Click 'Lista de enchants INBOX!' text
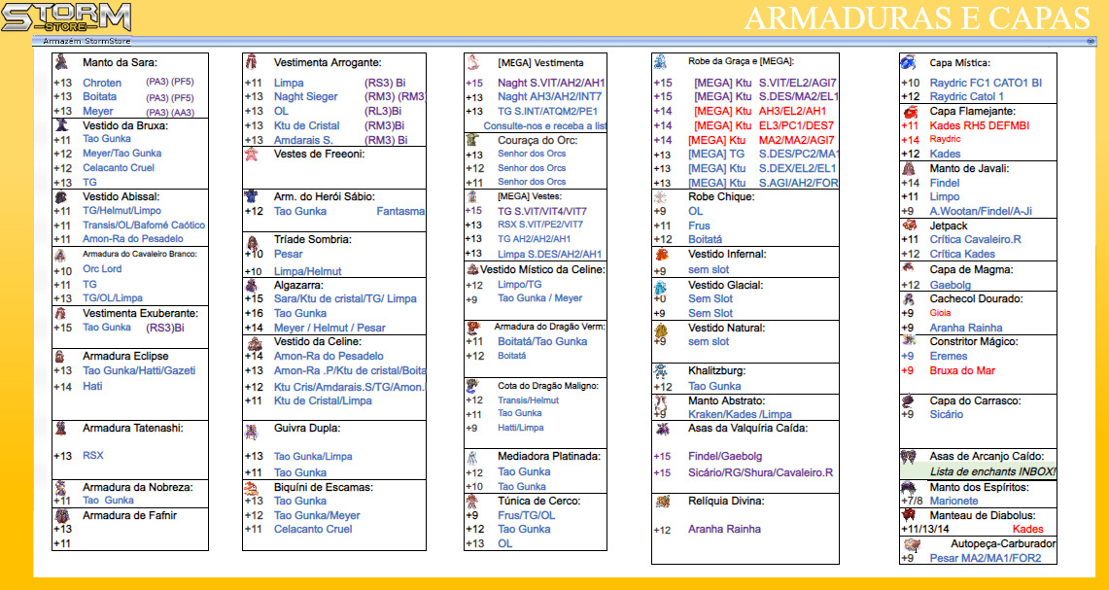Image resolution: width=1109 pixels, height=590 pixels. [x=992, y=471]
